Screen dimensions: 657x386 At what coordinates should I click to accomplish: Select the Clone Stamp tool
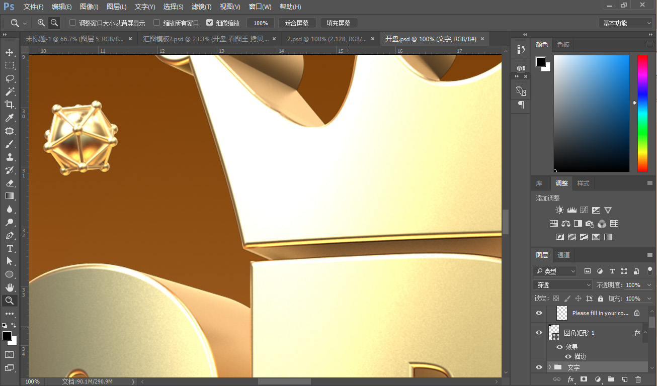[9, 157]
